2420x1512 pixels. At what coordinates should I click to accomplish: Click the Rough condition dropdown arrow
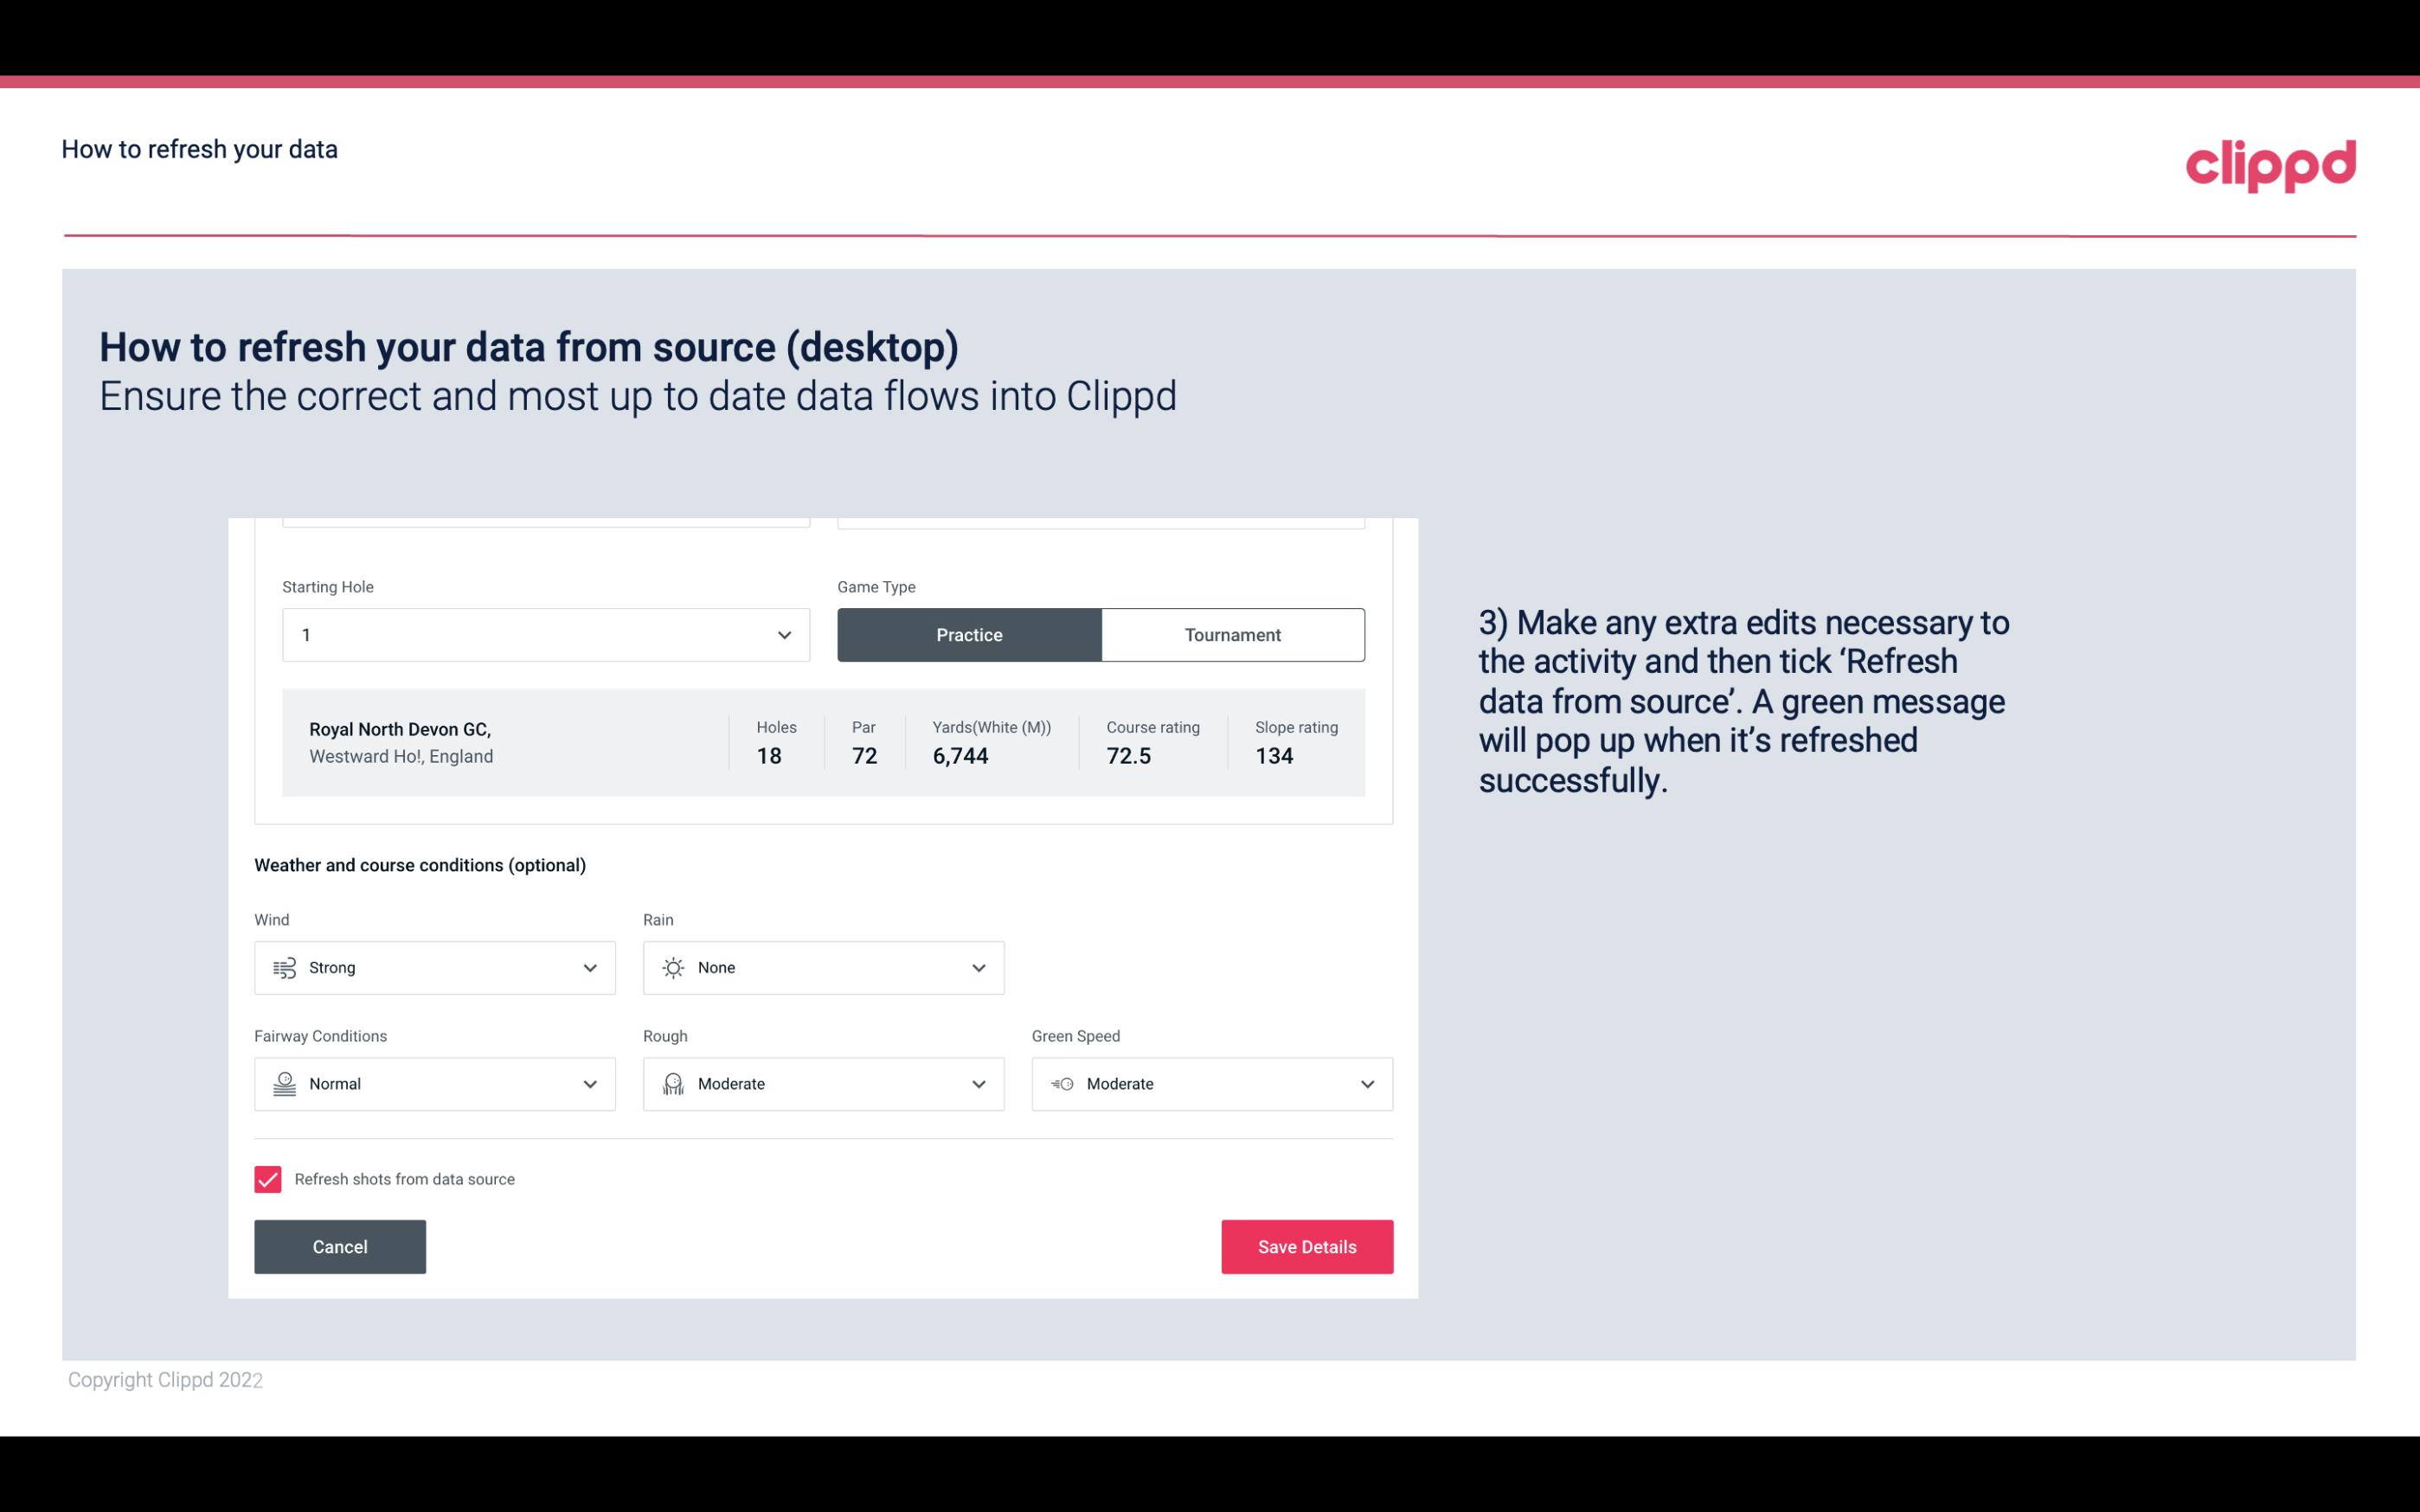(x=978, y=1084)
